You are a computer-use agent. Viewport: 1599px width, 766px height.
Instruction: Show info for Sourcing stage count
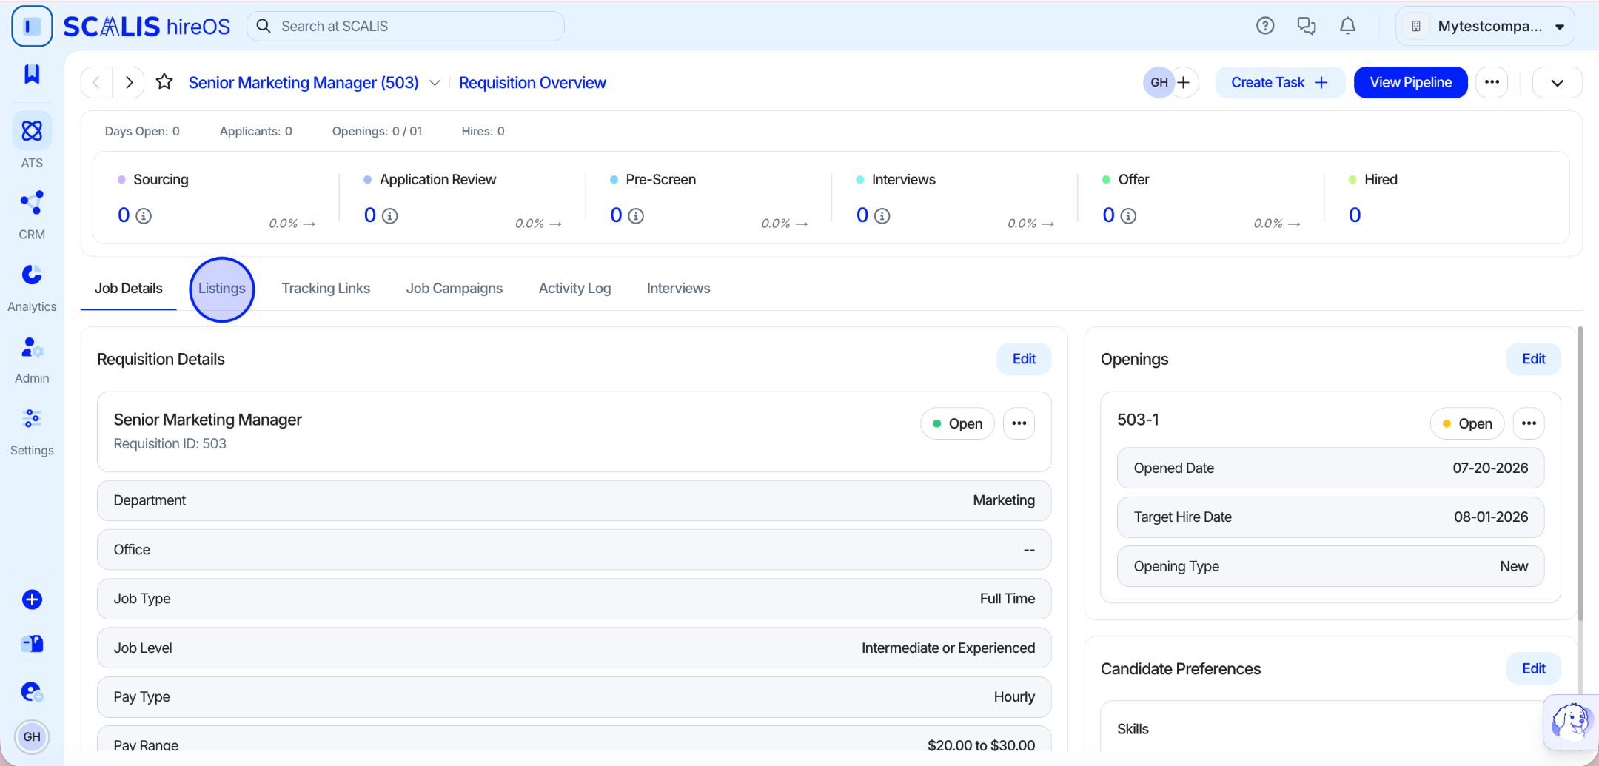[144, 216]
